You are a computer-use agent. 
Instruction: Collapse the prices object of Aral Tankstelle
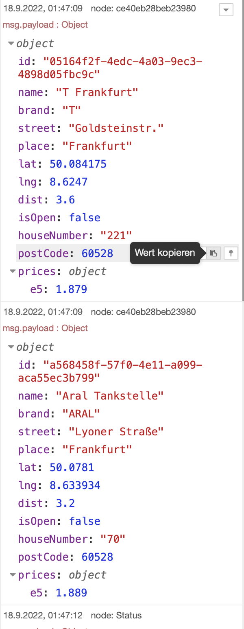[13, 575]
